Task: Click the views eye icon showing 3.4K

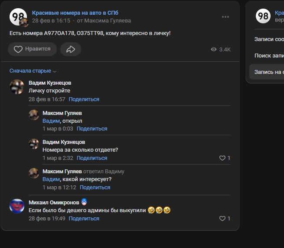Action: (x=214, y=49)
